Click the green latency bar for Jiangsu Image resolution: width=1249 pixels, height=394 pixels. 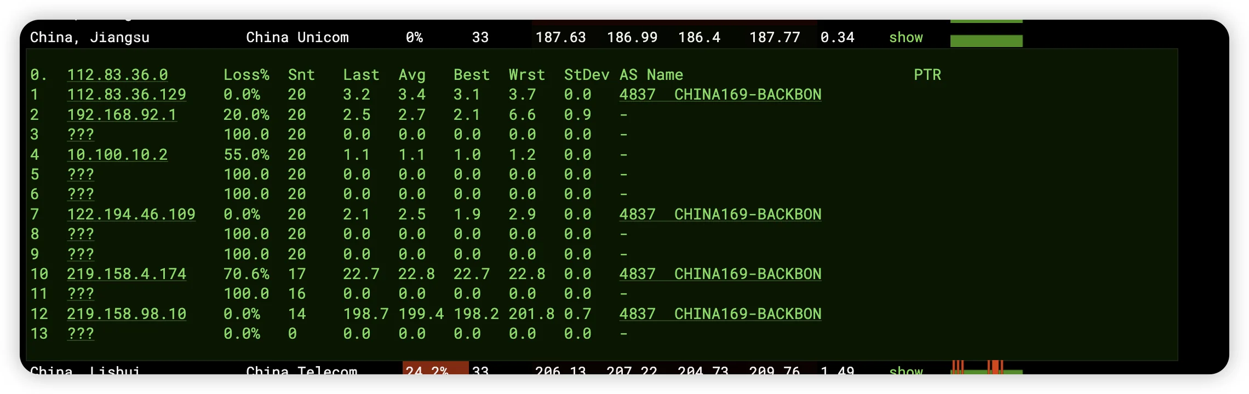[x=986, y=41]
